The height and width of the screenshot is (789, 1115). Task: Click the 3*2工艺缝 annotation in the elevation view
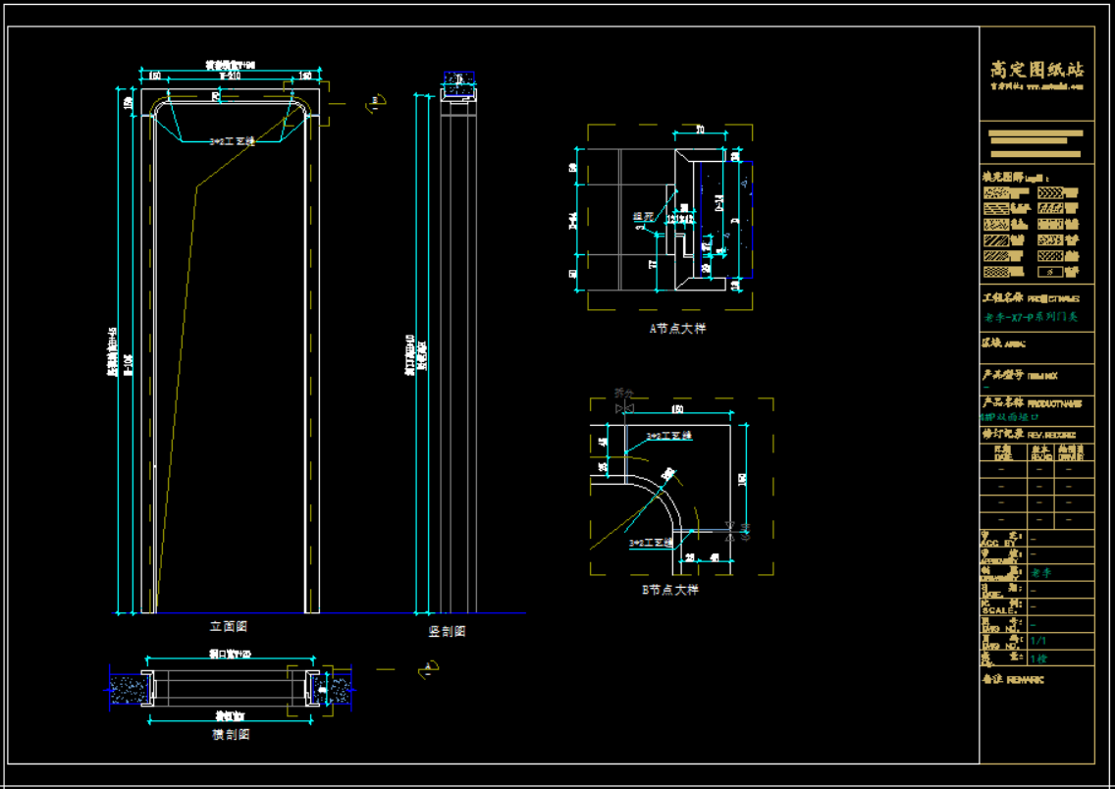233,141
